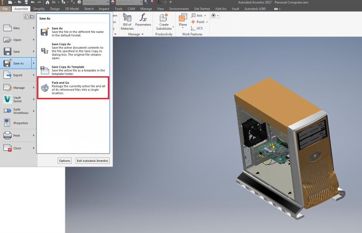
Task: Open the Bill of Materials tool
Action: point(127,21)
